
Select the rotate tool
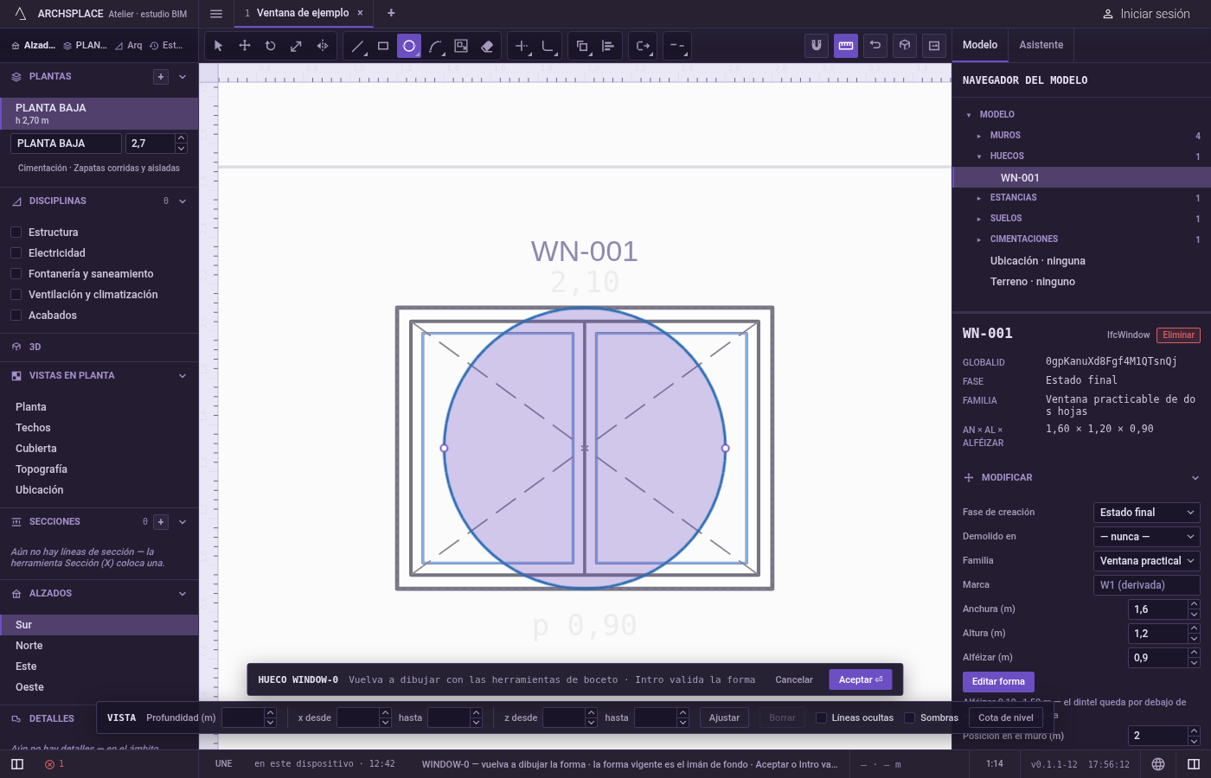click(x=271, y=46)
